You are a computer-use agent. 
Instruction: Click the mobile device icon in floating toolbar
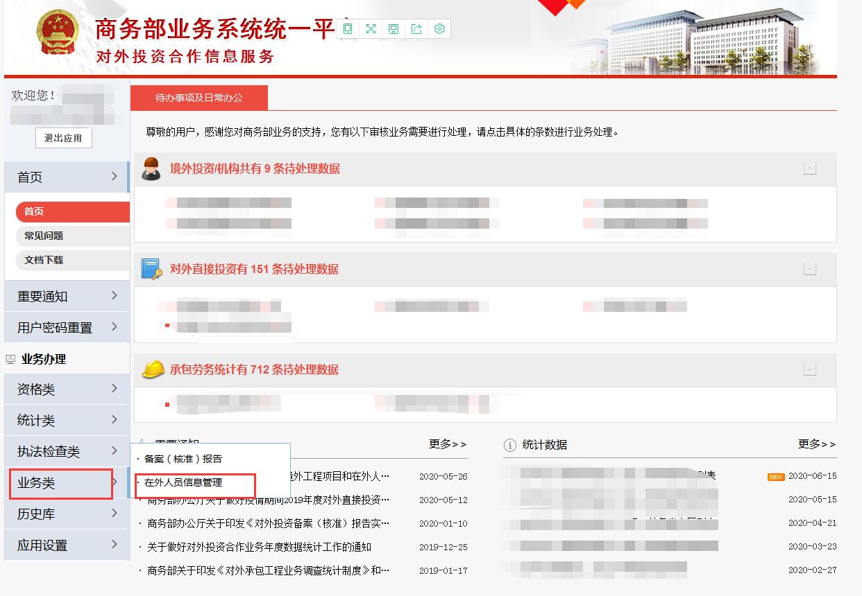(348, 28)
